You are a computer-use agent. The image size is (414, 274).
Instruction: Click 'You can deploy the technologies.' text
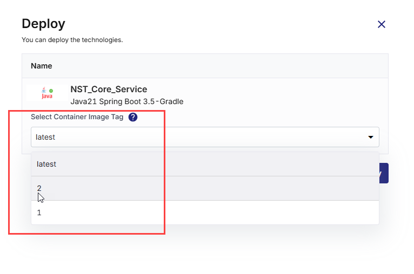[x=72, y=40]
